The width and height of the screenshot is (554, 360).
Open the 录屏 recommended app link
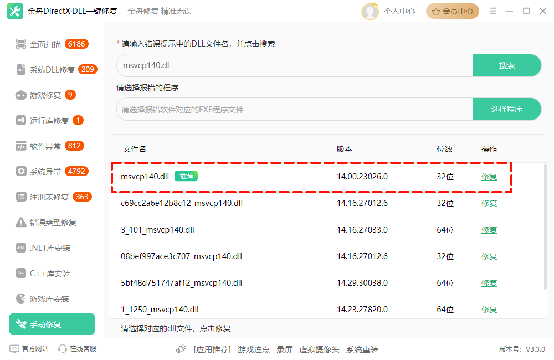click(x=284, y=349)
